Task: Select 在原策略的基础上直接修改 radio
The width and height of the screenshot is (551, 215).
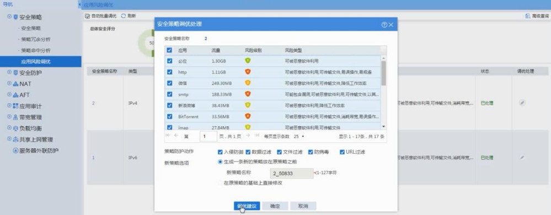Action: (220, 183)
